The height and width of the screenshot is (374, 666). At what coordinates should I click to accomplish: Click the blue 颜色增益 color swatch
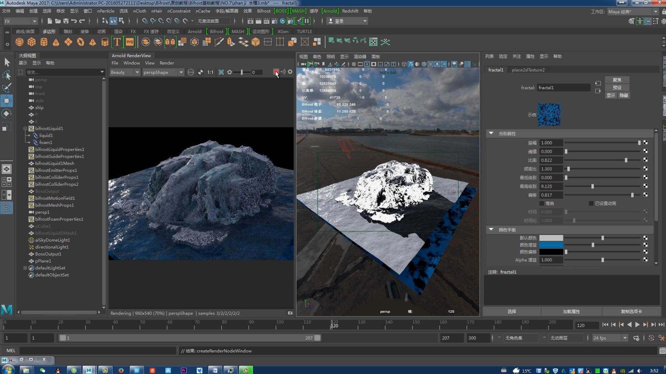[551, 245]
